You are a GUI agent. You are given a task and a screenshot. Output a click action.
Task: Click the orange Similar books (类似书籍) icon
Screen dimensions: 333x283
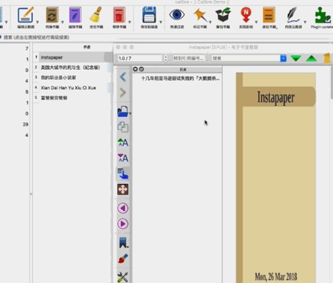pos(269,15)
